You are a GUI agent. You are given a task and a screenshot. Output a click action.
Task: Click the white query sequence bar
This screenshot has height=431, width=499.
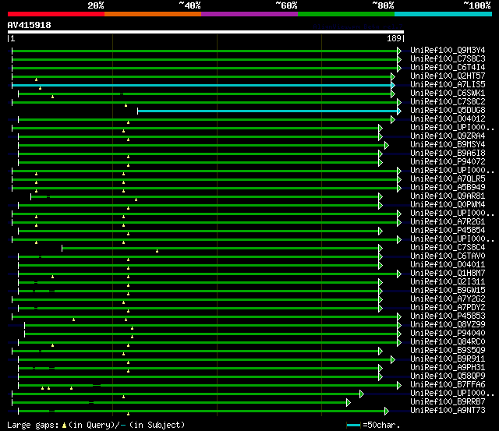206,32
